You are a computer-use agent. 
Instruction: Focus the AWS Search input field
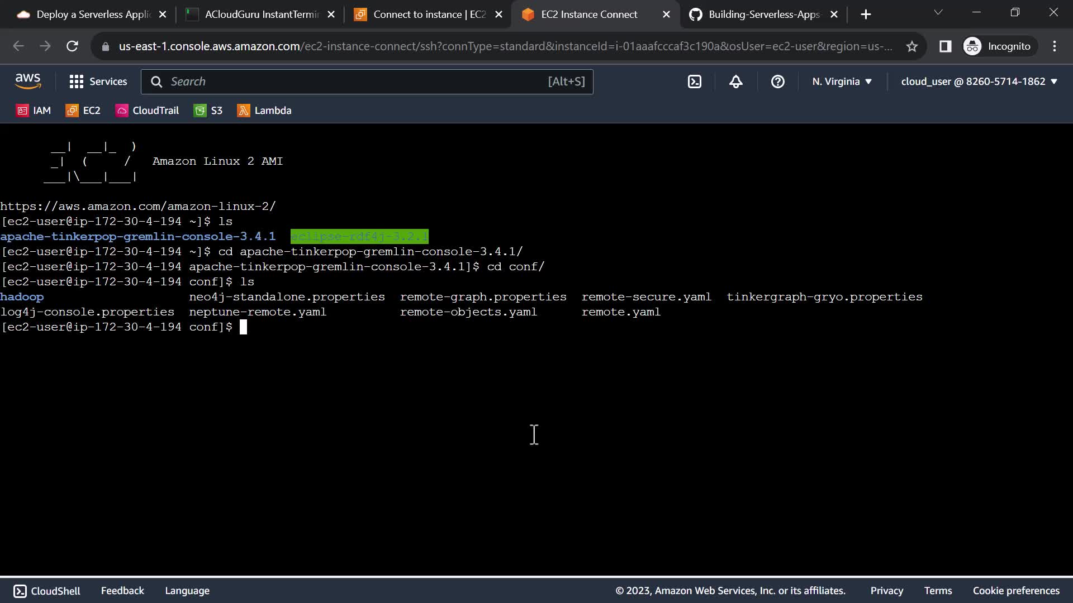click(358, 82)
